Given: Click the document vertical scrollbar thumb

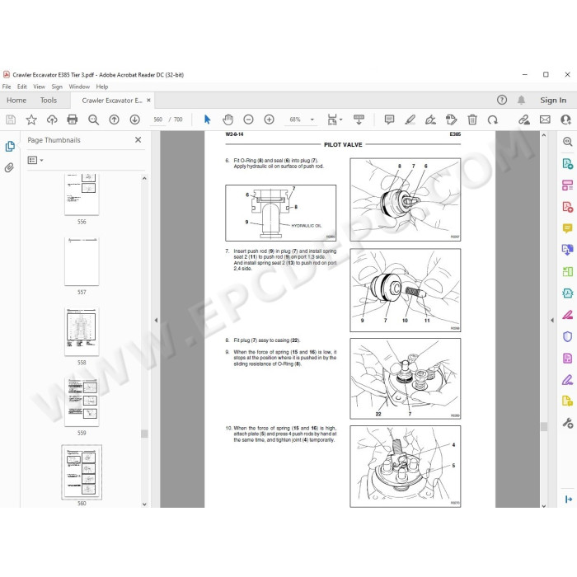Looking at the screenshot, I should coord(544,426).
